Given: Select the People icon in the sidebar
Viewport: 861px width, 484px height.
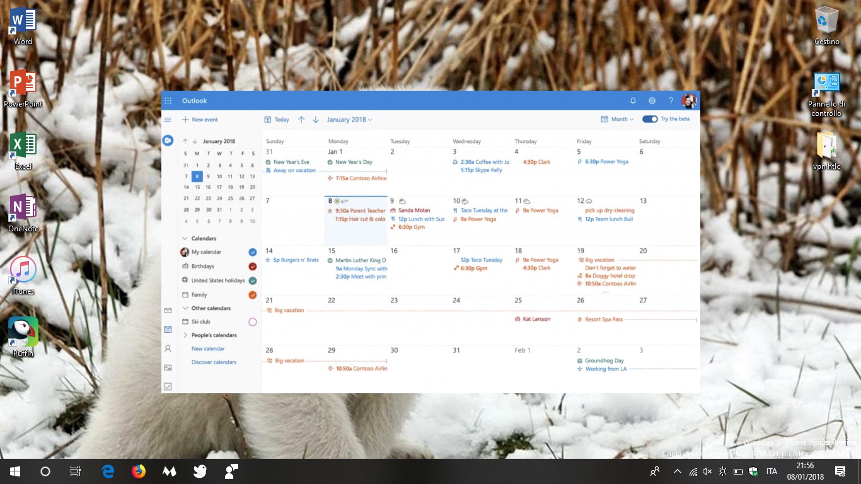Looking at the screenshot, I should click(168, 349).
